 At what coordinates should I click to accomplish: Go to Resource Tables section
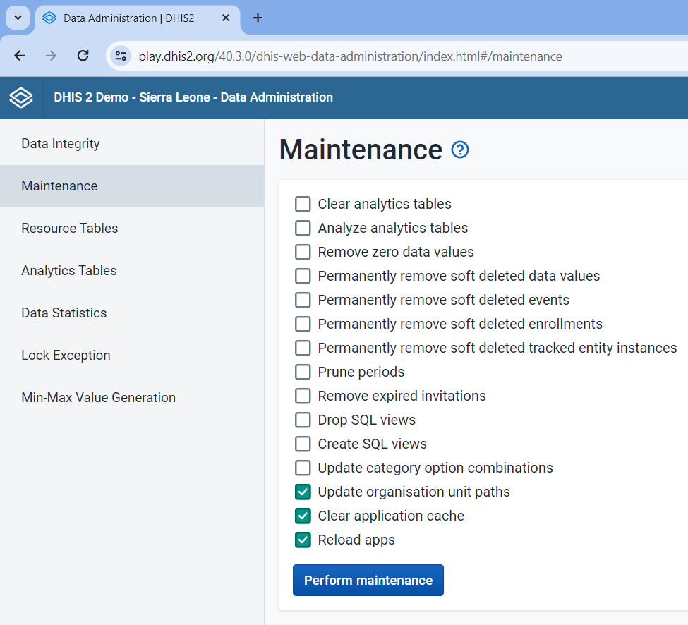click(132, 229)
